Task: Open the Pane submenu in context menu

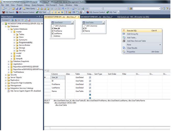Action: click(142, 45)
